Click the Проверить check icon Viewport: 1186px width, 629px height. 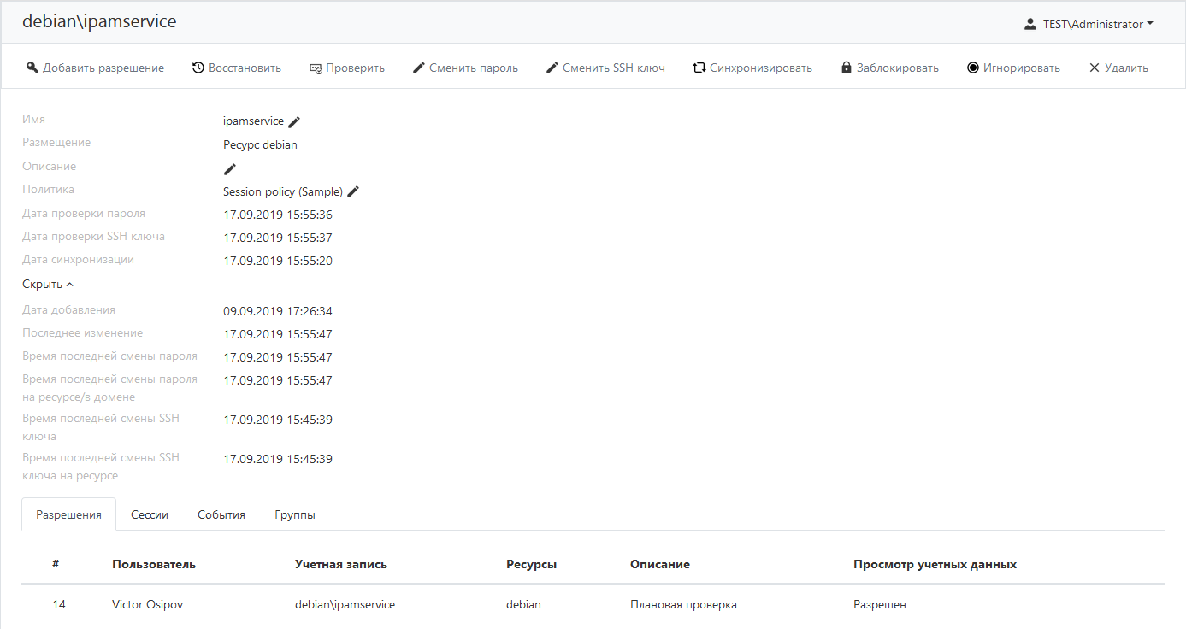(x=316, y=68)
